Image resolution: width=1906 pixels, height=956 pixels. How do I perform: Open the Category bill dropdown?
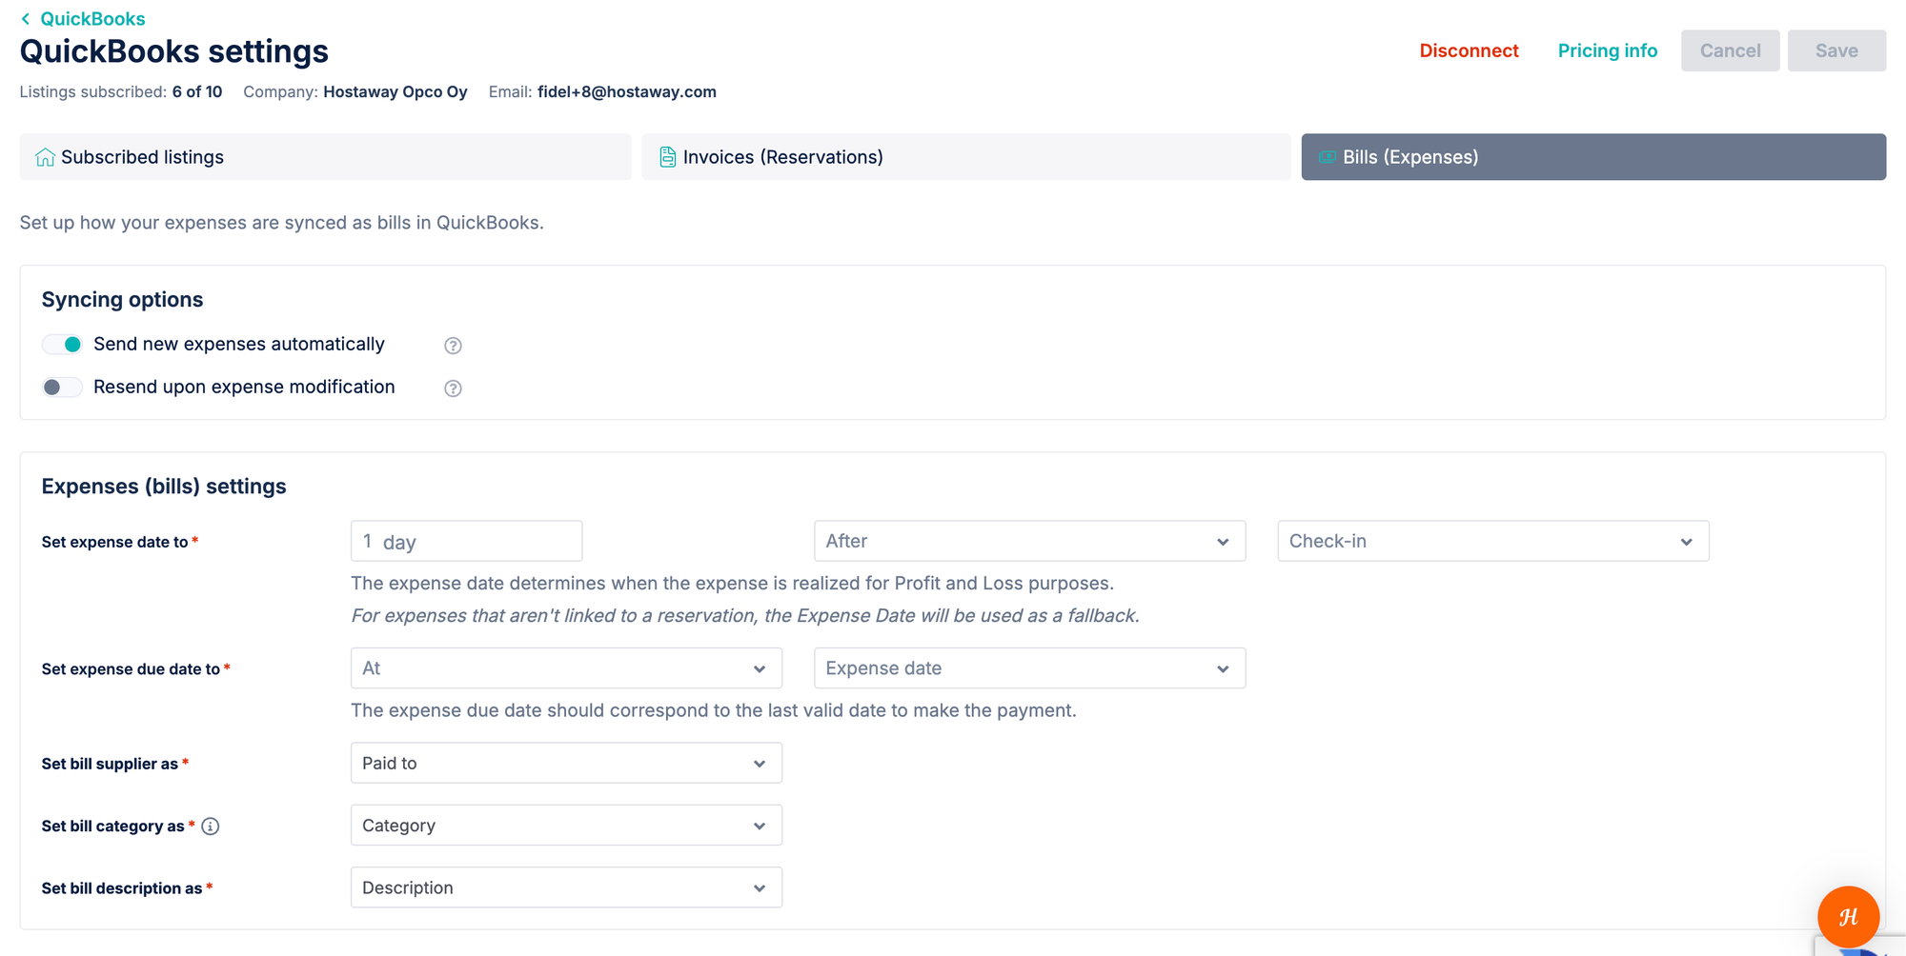click(566, 826)
